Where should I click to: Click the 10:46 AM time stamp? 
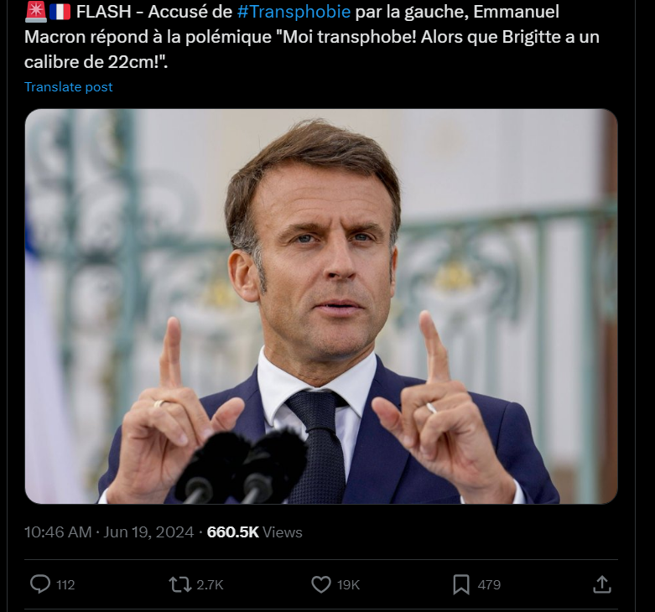pyautogui.click(x=58, y=532)
